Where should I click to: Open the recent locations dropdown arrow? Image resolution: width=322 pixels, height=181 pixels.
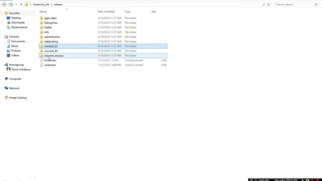click(16, 5)
